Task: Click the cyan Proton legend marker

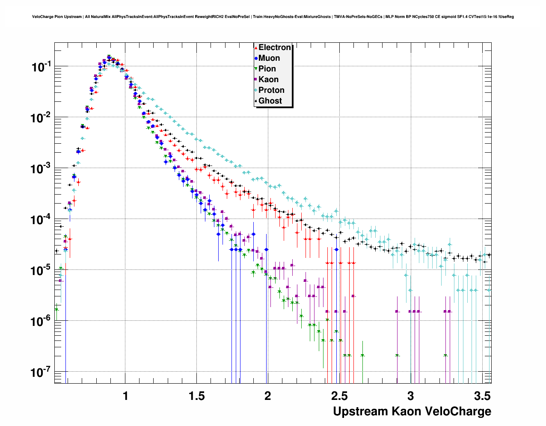Action: tap(256, 90)
